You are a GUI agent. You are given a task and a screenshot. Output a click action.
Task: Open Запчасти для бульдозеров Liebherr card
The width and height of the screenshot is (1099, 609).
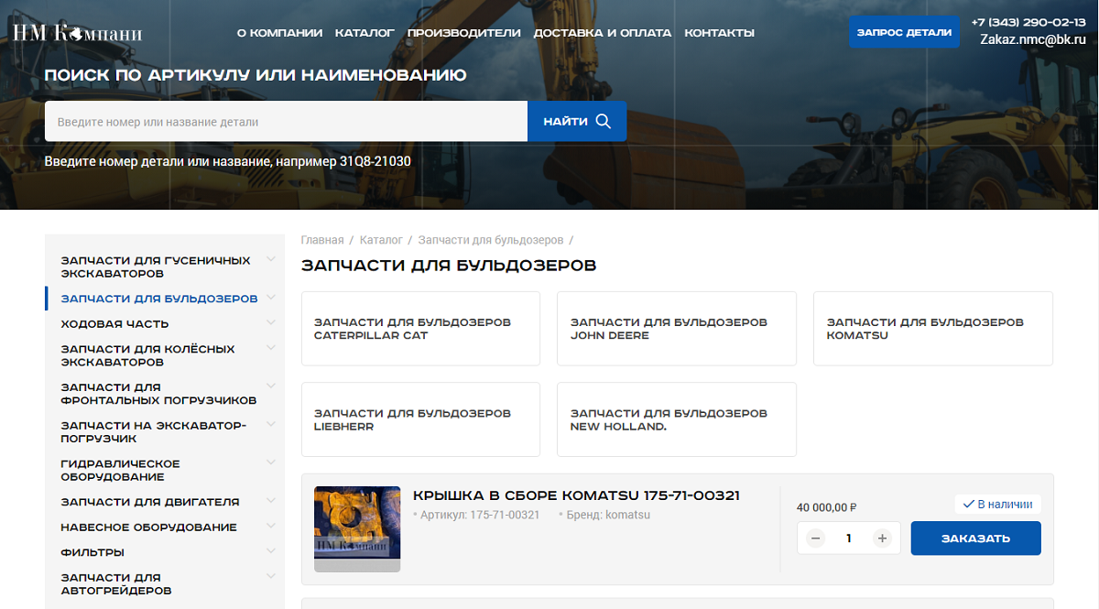coord(420,419)
